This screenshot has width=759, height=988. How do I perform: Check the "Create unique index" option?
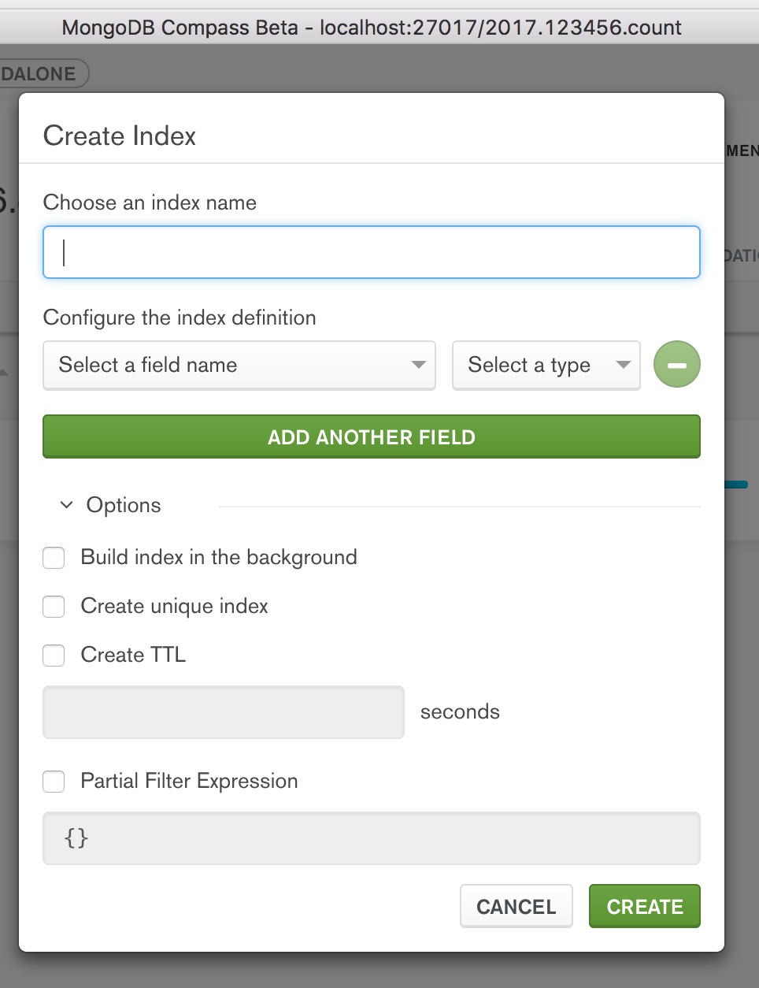pos(54,607)
